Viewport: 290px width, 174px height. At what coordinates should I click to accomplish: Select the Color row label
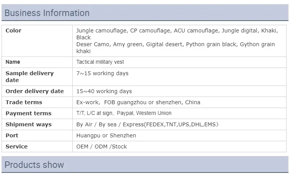(13, 31)
